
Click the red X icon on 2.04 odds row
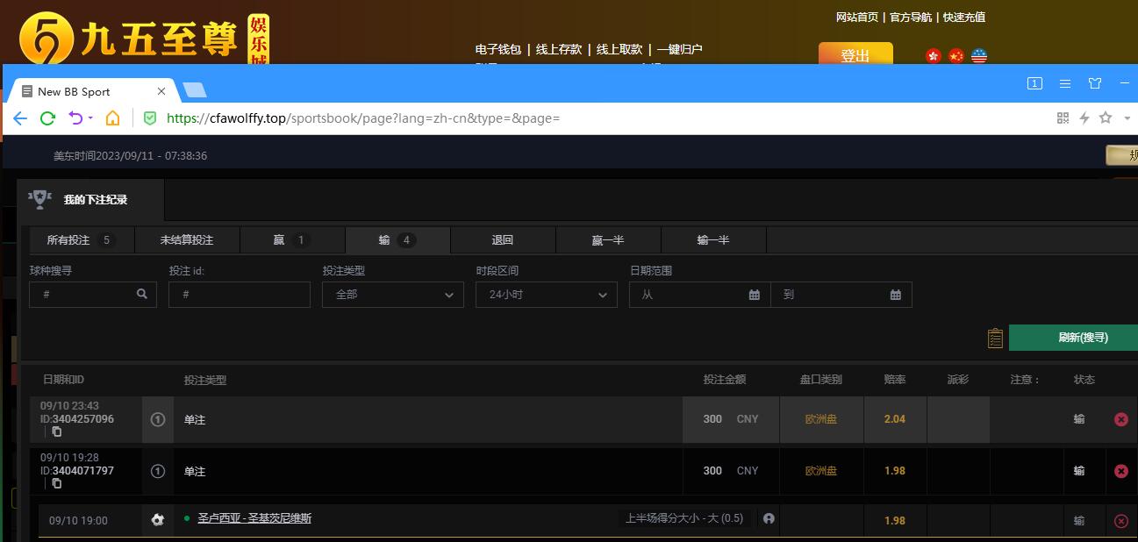(x=1120, y=419)
